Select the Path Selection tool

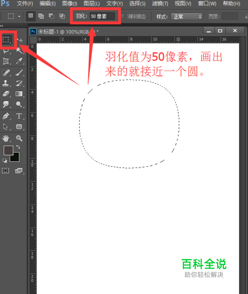pyautogui.click(x=5, y=126)
